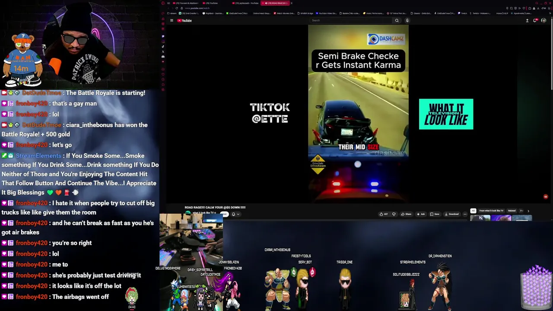Toggle the channel notification bell under video
This screenshot has height=311, width=553.
[233, 214]
